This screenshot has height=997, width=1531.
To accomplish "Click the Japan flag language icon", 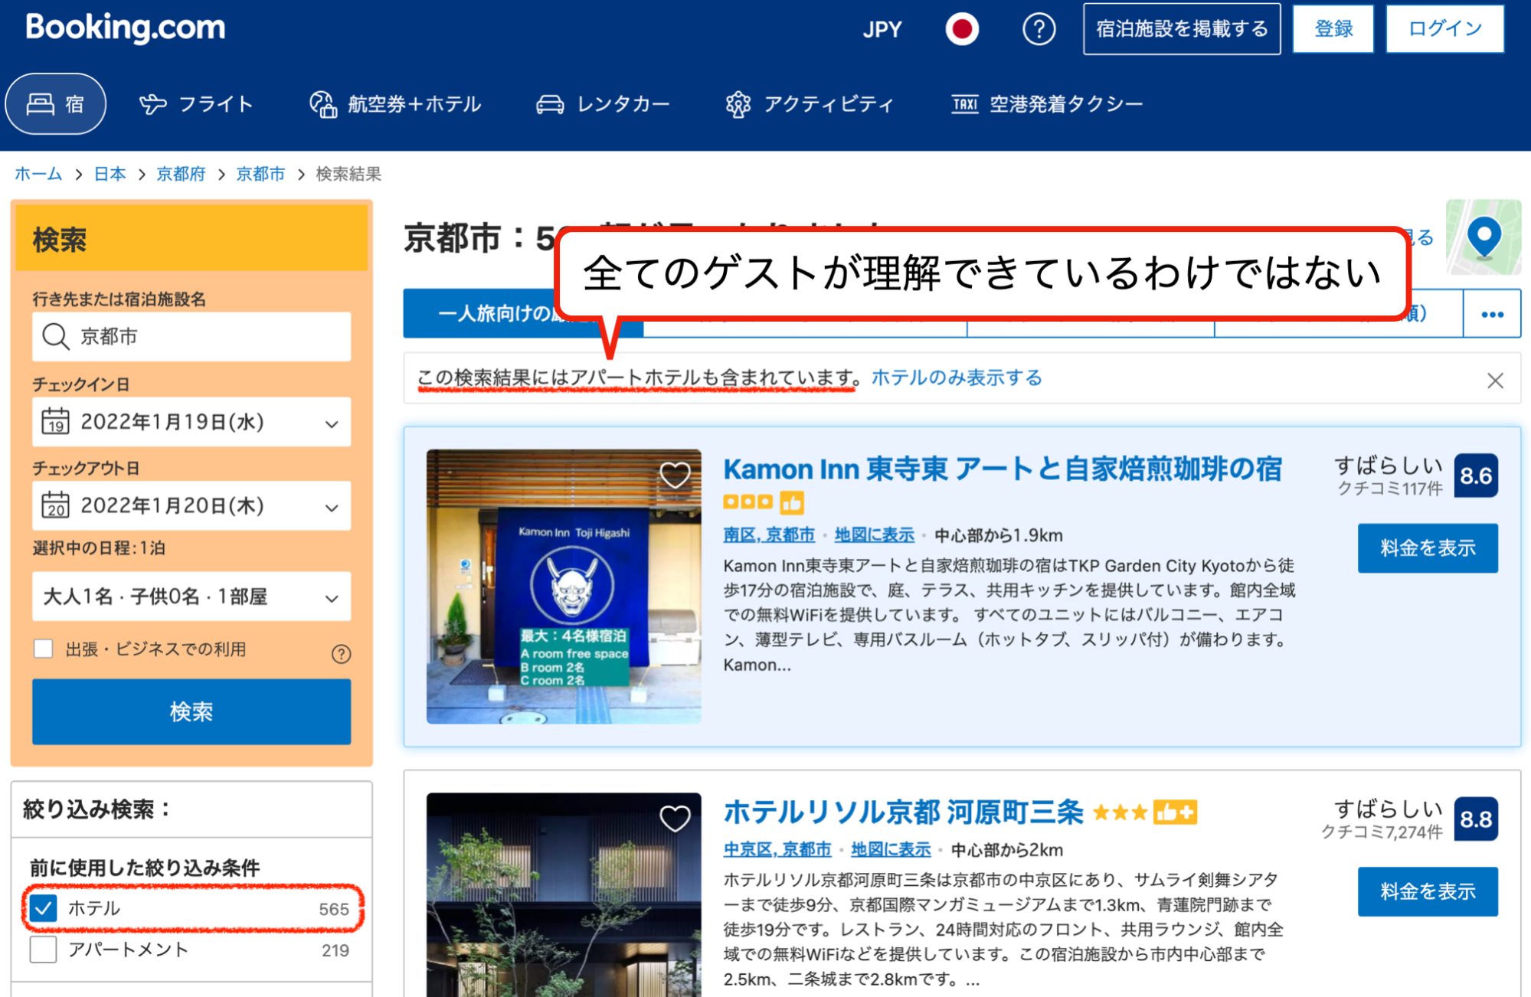I will tap(961, 29).
